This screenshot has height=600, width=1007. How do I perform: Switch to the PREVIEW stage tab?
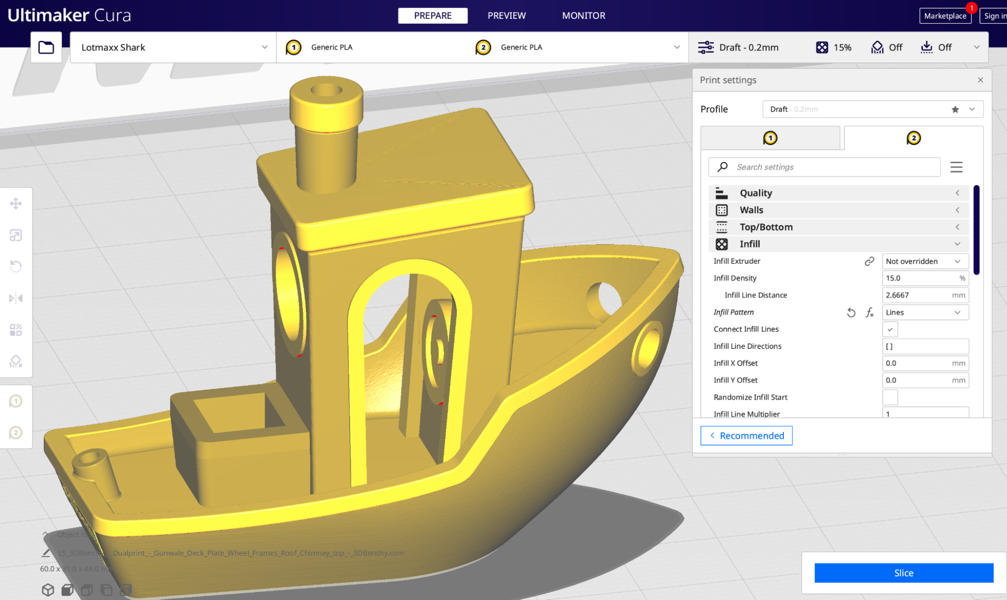[x=506, y=16]
